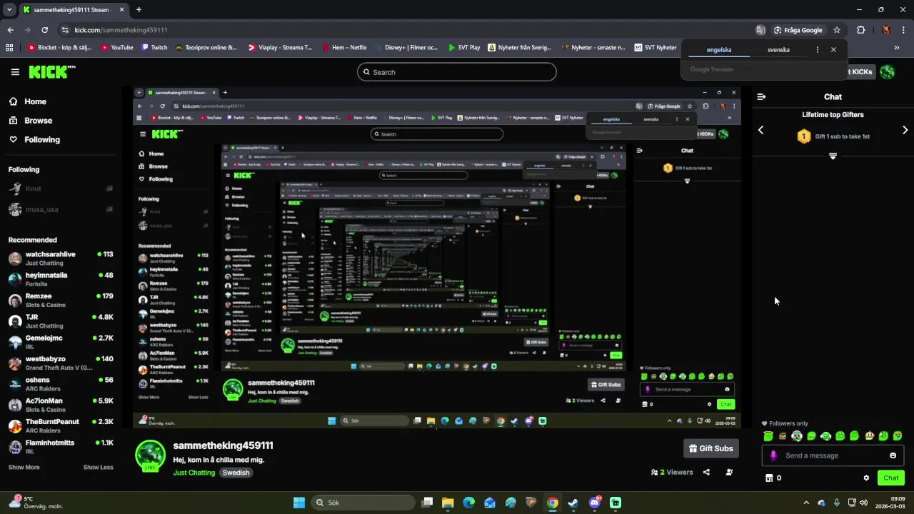Show next top gifters leaderboard
The image size is (914, 514).
(905, 130)
